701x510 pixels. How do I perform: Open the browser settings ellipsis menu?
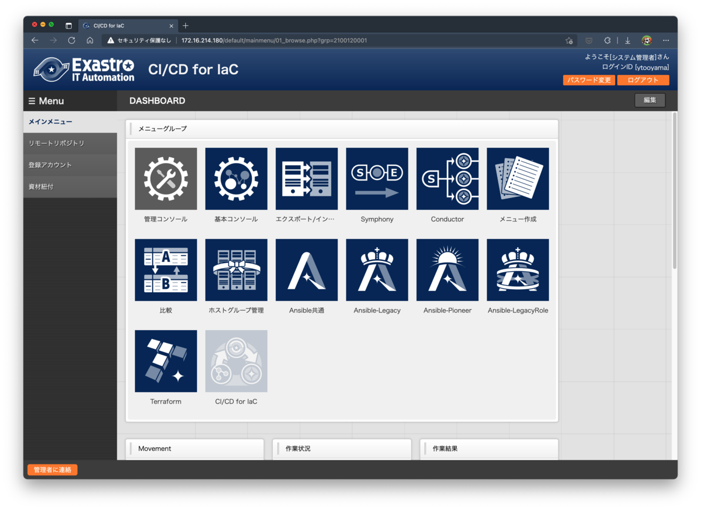[666, 40]
